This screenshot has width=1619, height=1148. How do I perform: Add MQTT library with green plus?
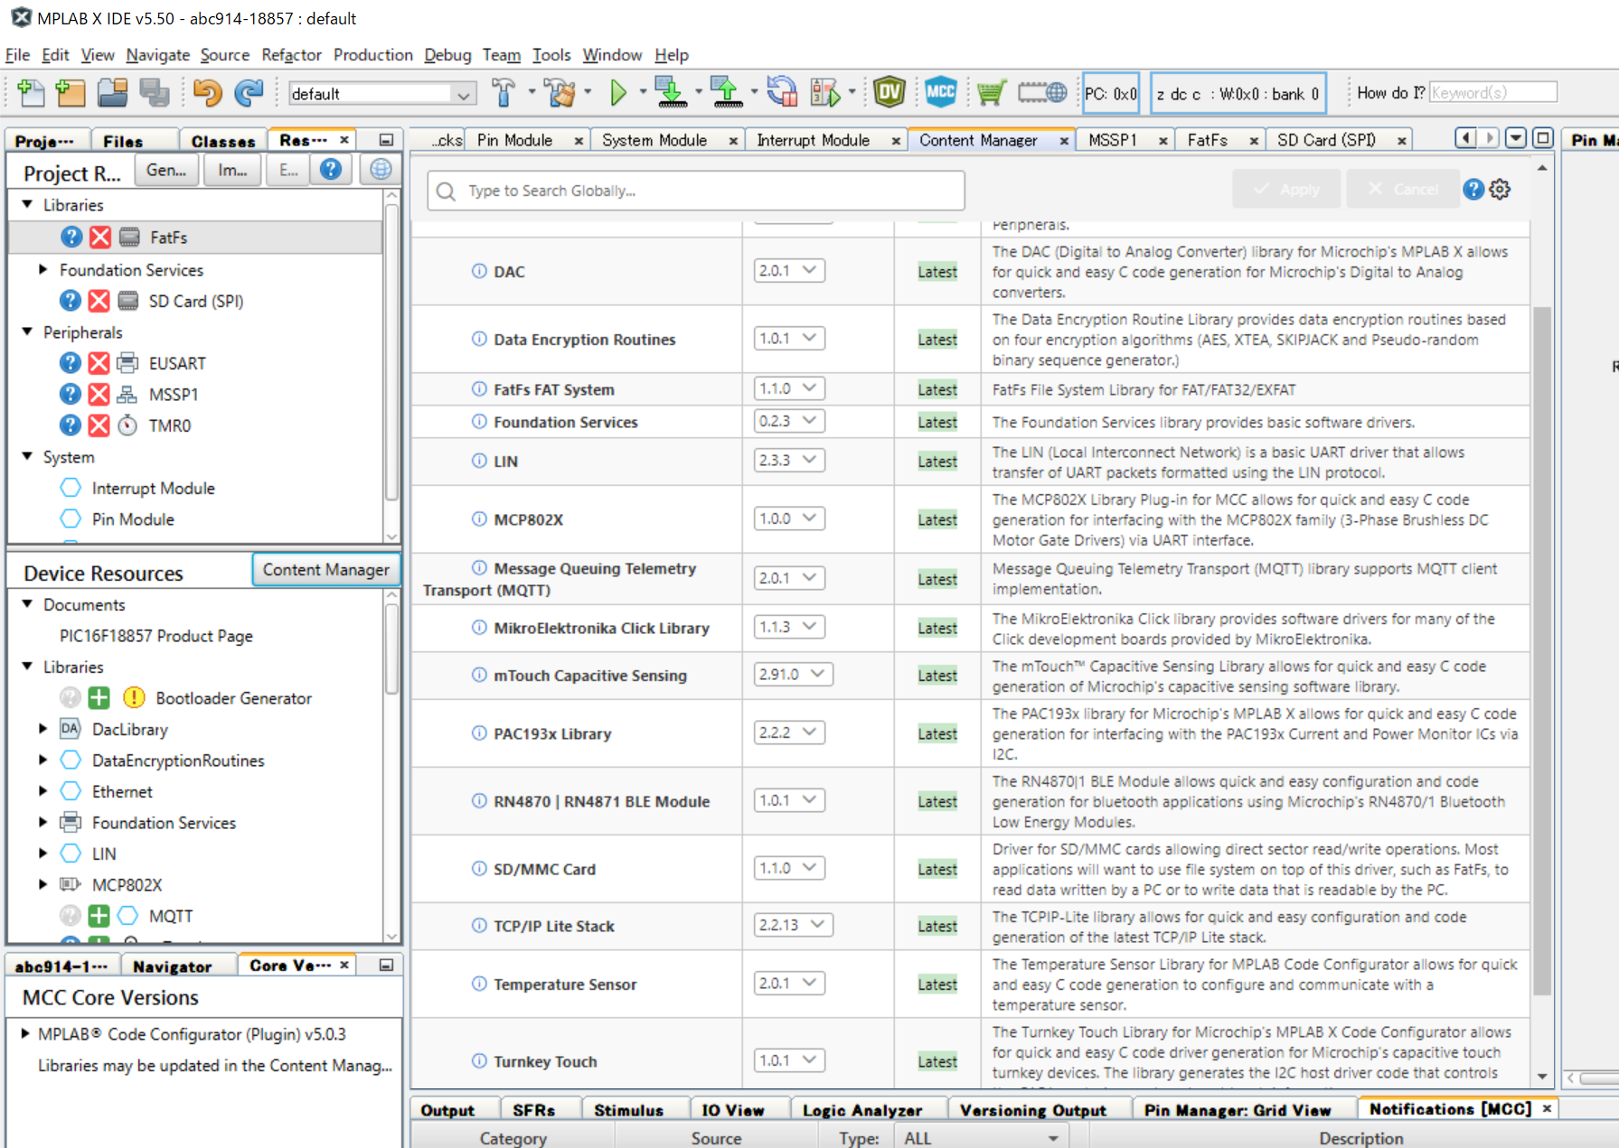(x=99, y=916)
